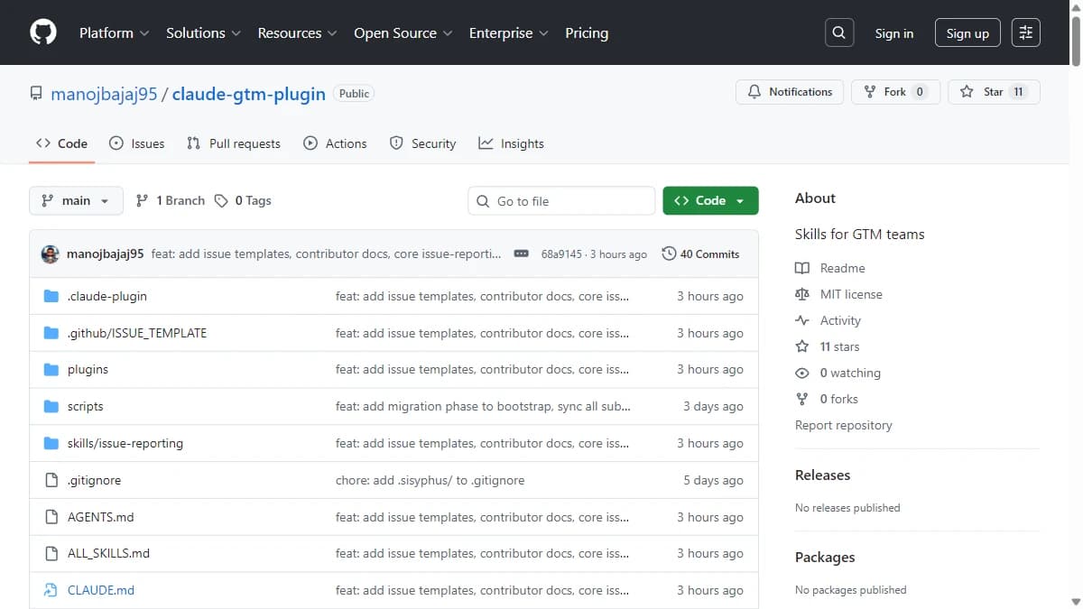Viewport: 1083px width, 609px height.
Task: Open the main branch selector dropdown
Action: [x=76, y=201]
